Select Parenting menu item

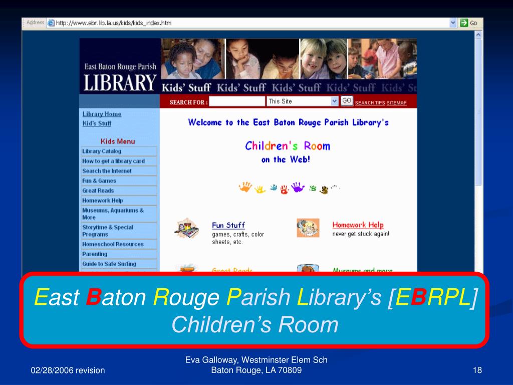(x=119, y=254)
